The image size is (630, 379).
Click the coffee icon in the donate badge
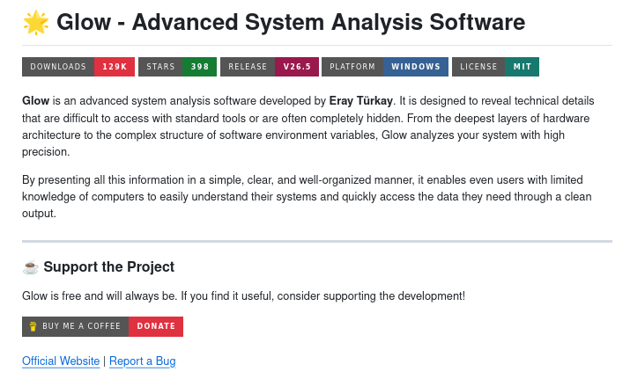(x=33, y=326)
